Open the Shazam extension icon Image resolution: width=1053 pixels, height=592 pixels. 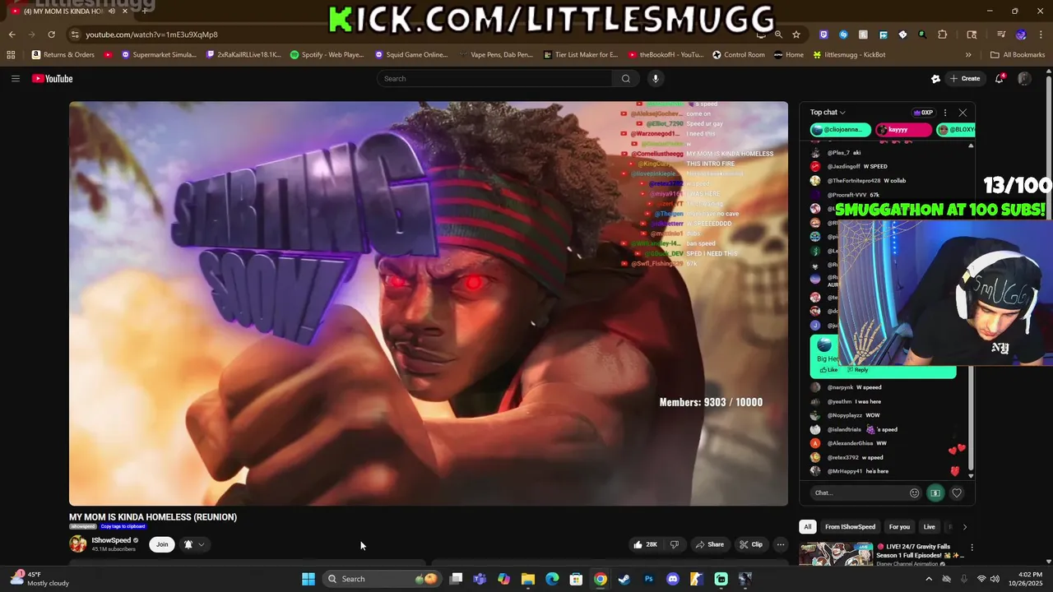coord(843,35)
